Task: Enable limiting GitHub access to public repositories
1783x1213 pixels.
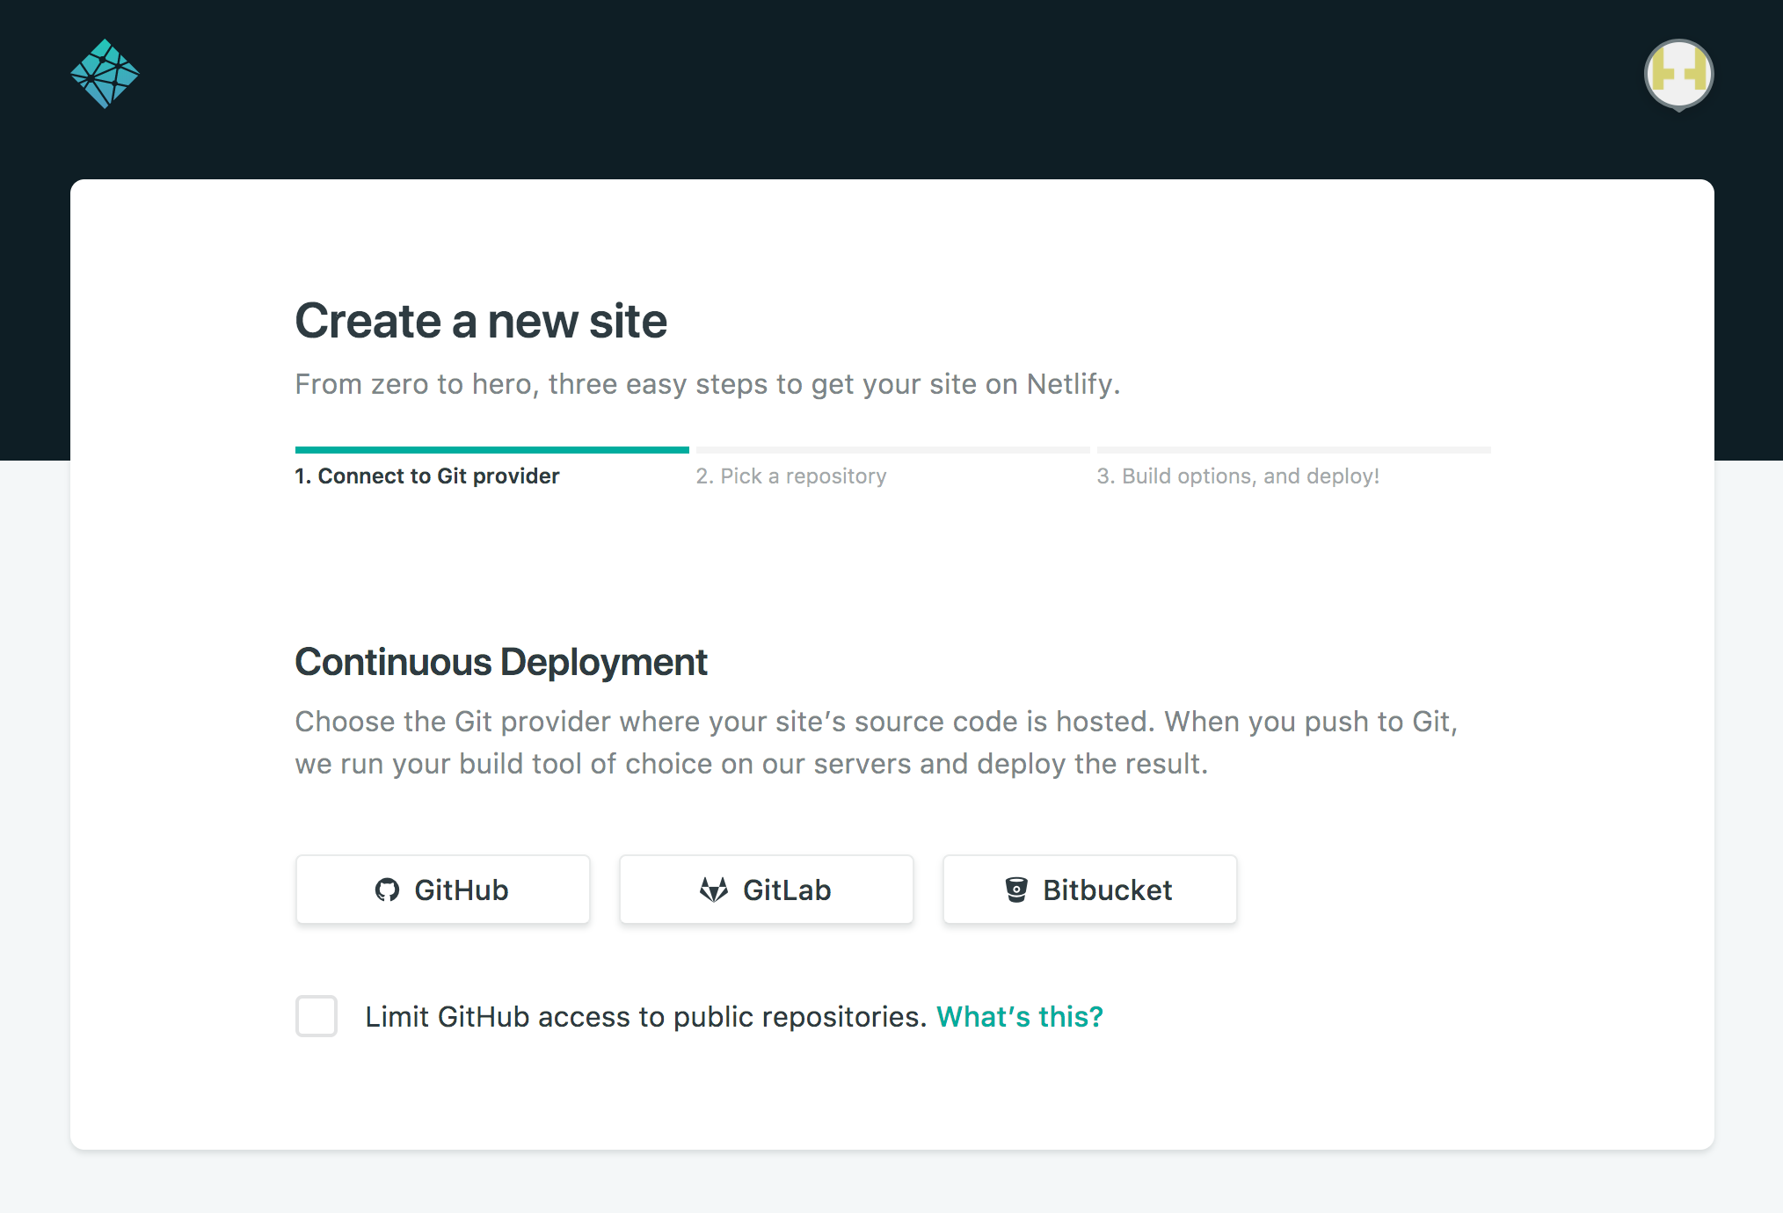Action: click(x=316, y=1017)
